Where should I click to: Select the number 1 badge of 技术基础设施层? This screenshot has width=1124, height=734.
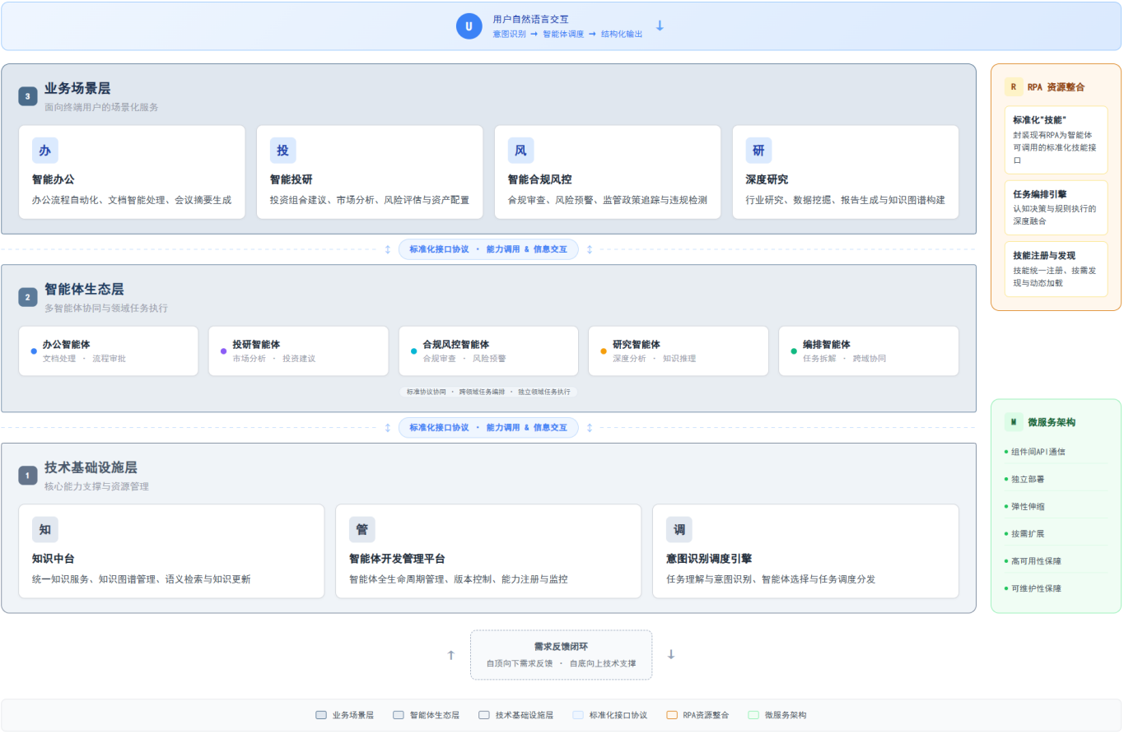click(28, 476)
